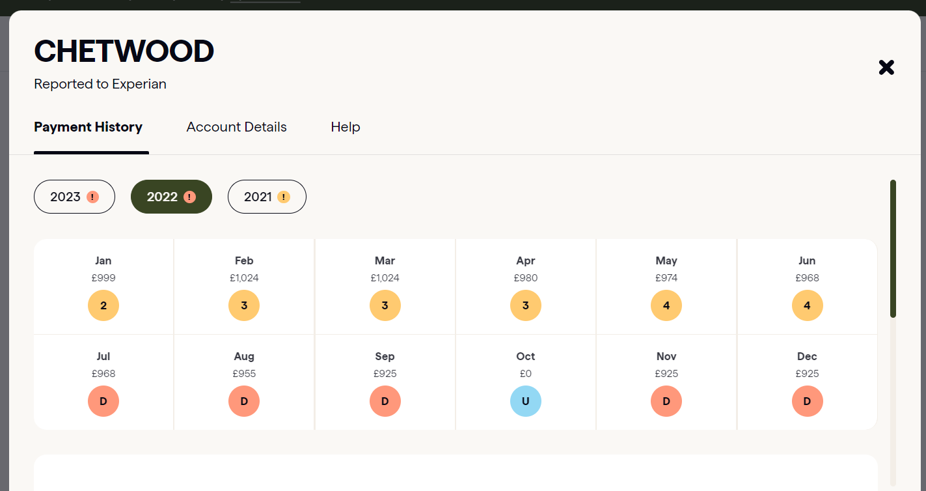Screen dimensions: 926x491
Task: Click the Jun £968 balance
Action: pyautogui.click(x=808, y=278)
